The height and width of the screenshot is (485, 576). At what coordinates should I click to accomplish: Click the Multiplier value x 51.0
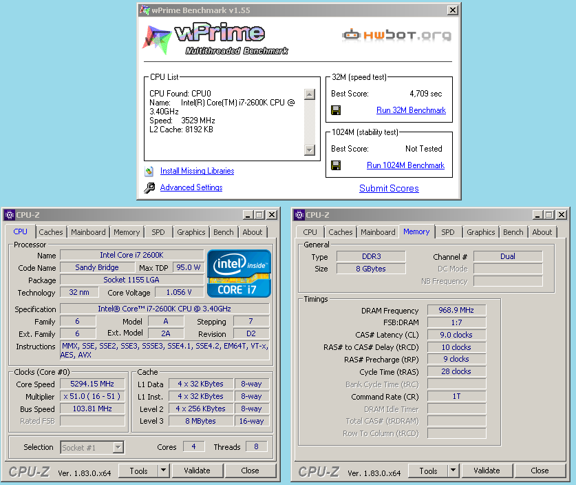[92, 396]
